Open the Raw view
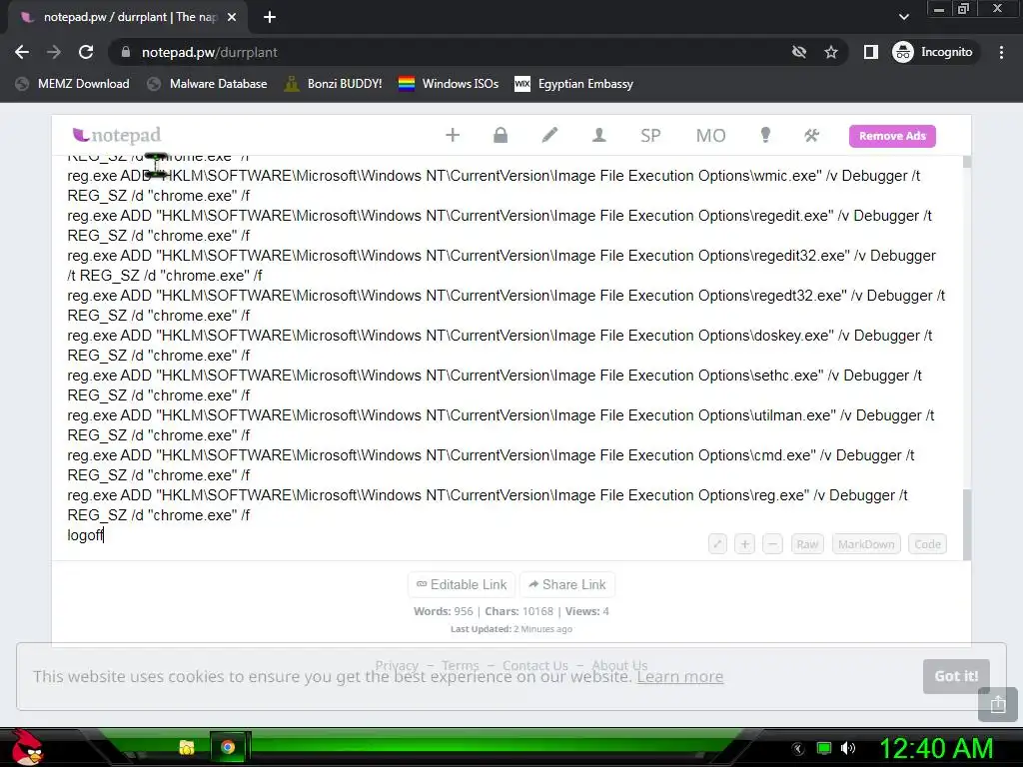Image resolution: width=1023 pixels, height=767 pixels. click(807, 544)
